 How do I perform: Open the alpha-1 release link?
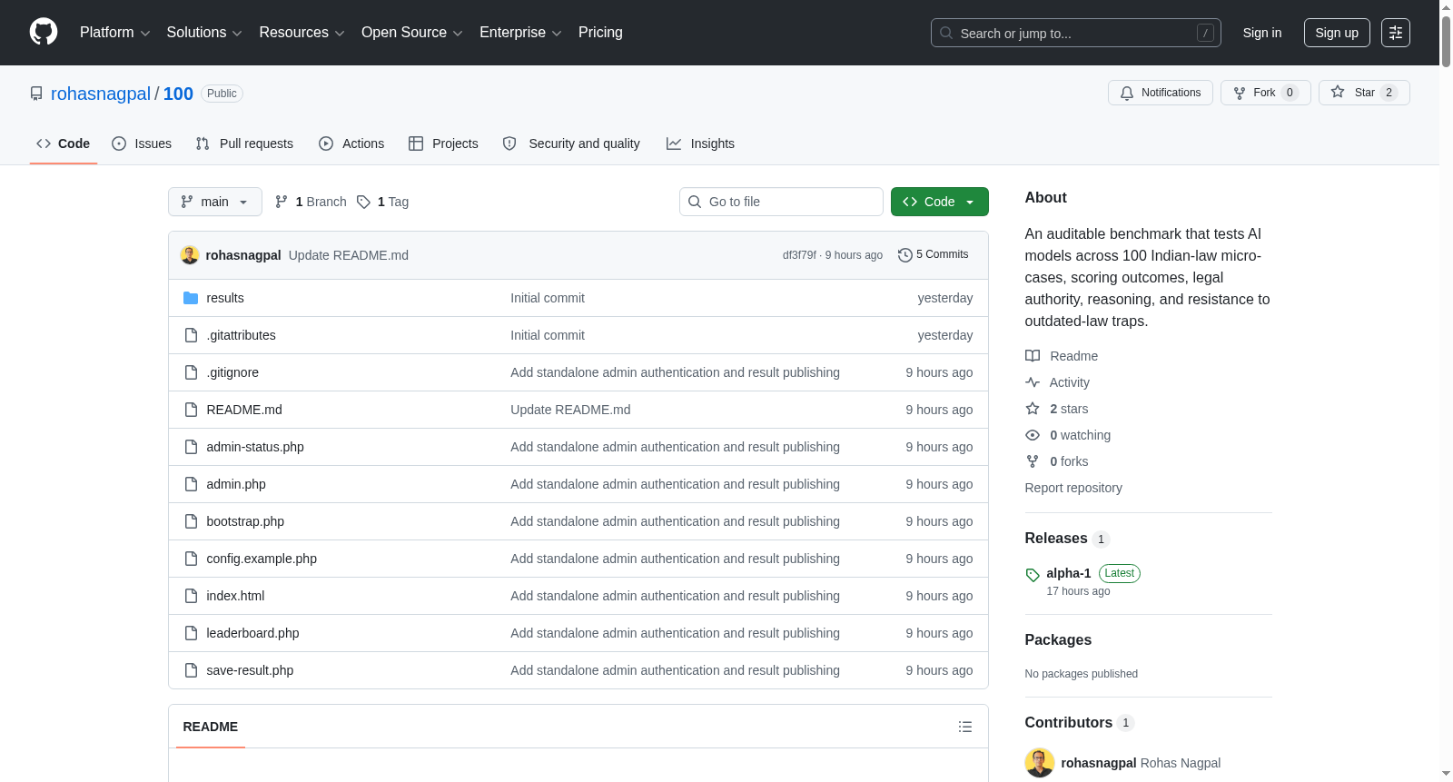[x=1069, y=573]
